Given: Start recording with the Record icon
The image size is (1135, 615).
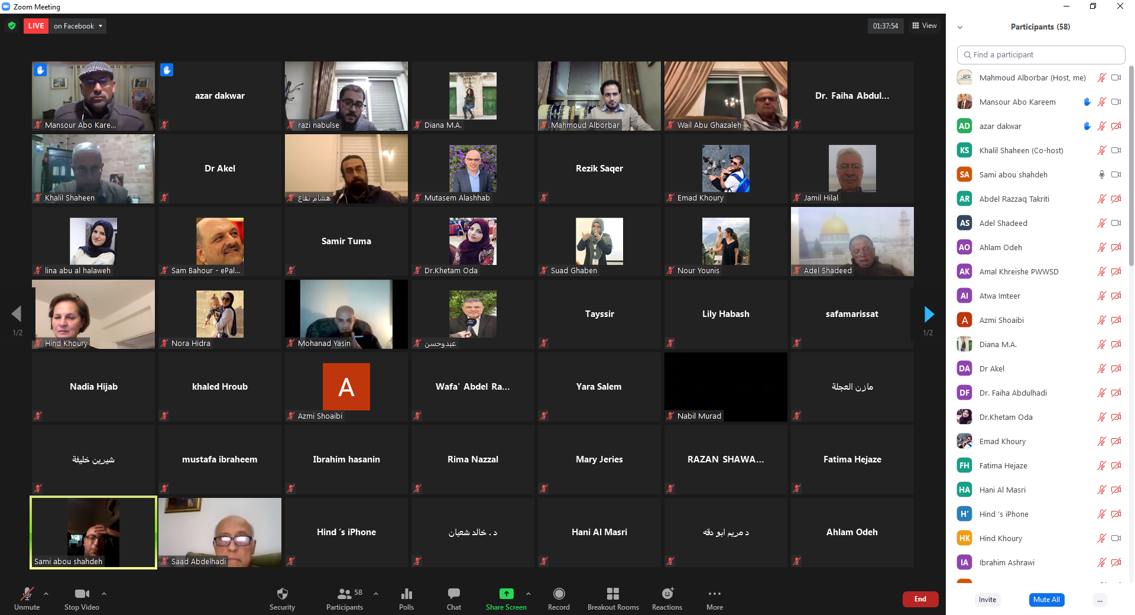Looking at the screenshot, I should (559, 594).
